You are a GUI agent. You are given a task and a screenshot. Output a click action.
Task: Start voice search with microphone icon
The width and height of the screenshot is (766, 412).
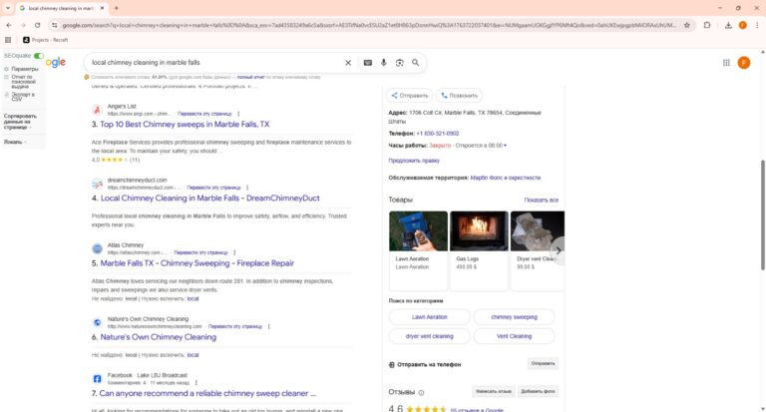[x=383, y=63]
